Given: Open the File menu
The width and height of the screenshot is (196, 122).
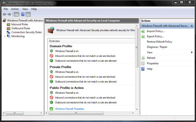Looking at the screenshot, I should pyautogui.click(x=6, y=9).
